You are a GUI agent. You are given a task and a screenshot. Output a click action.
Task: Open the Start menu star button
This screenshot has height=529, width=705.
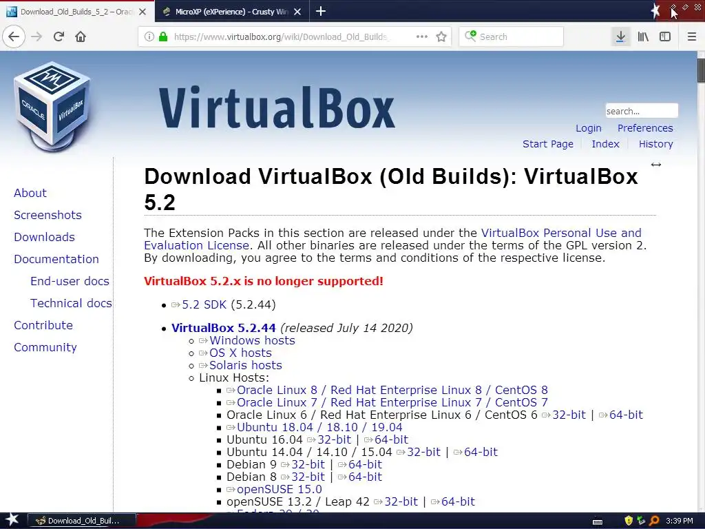pyautogui.click(x=12, y=520)
